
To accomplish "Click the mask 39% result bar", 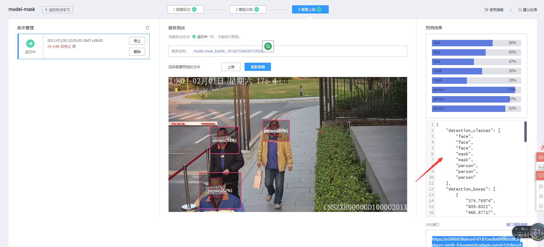I will pyautogui.click(x=476, y=80).
